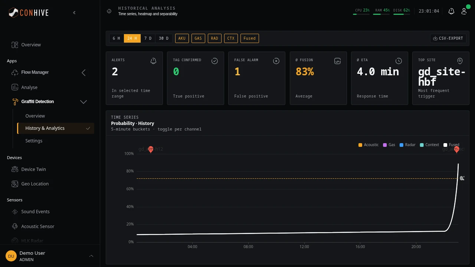The width and height of the screenshot is (475, 267).
Task: Select the 30 D time range
Action: 164,38
